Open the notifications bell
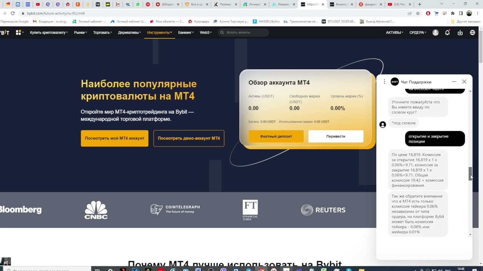The height and width of the screenshot is (271, 483). click(448, 32)
